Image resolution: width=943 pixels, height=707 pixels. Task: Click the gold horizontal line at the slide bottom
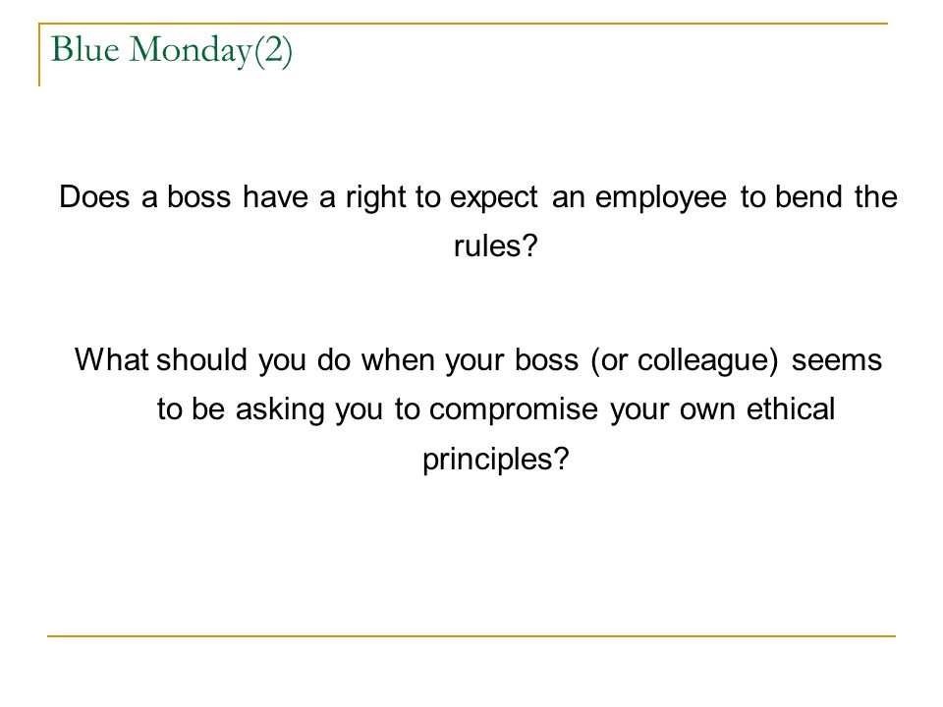point(471,635)
